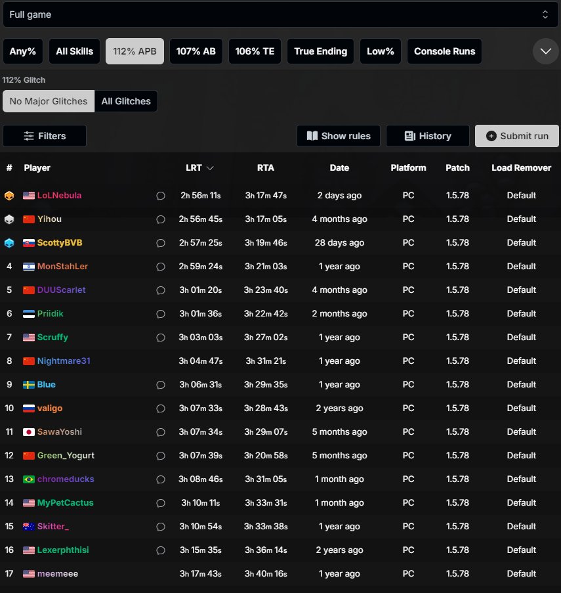The height and width of the screenshot is (593, 561).
Task: Select the No Major Glitches option
Action: pyautogui.click(x=49, y=101)
